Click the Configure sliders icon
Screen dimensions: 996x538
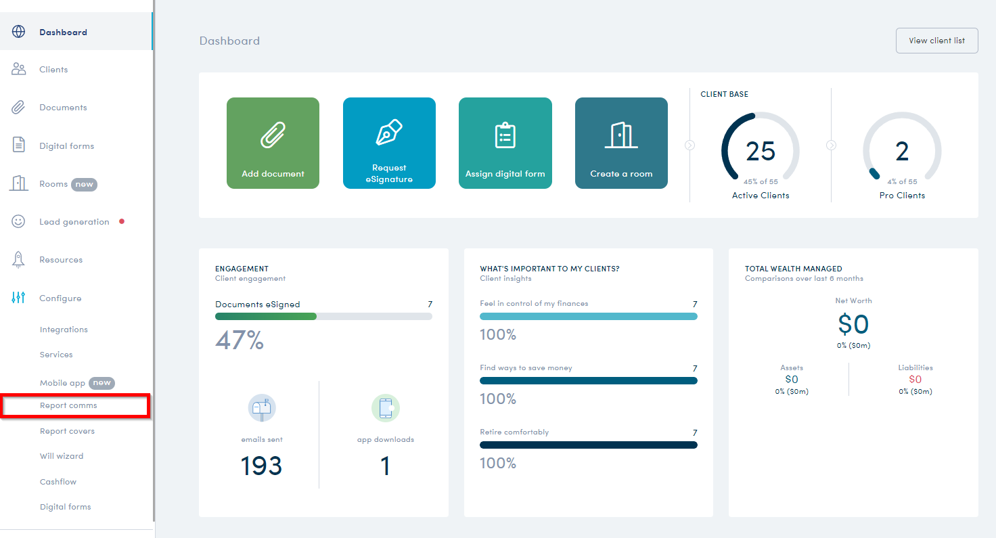(x=18, y=298)
